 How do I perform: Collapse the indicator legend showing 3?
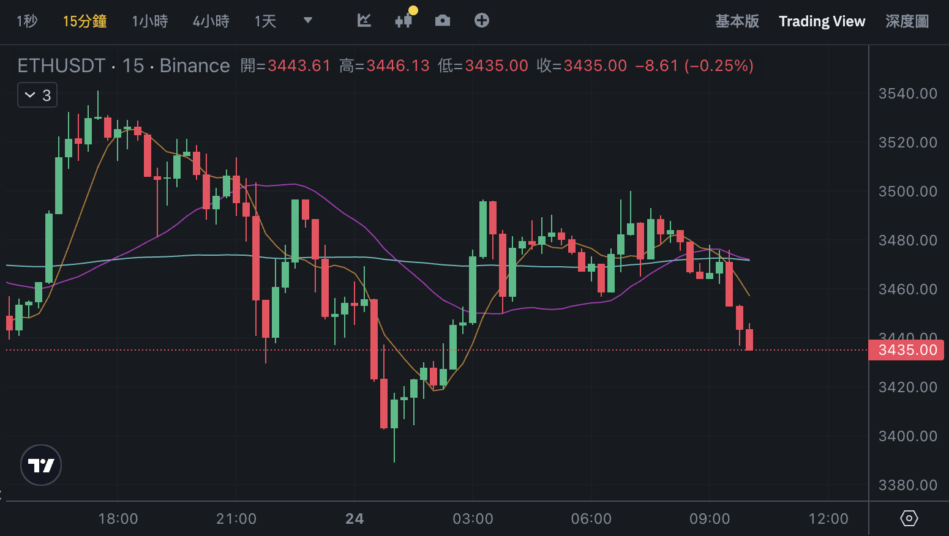(x=37, y=95)
